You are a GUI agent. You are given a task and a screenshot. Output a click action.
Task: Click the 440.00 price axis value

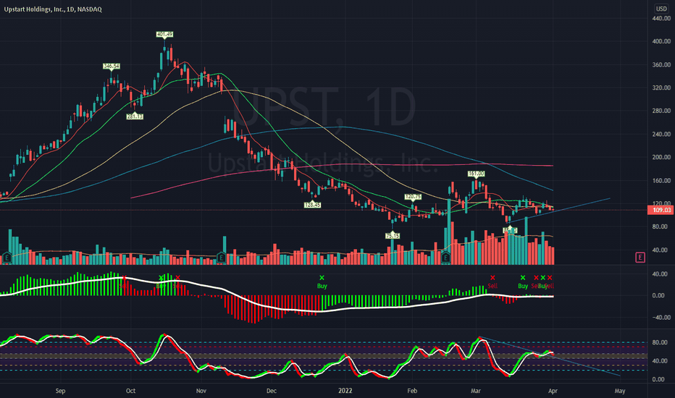pos(661,19)
